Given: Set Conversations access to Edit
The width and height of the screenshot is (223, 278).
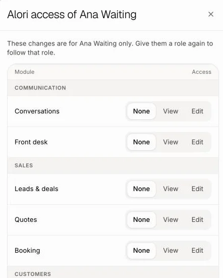Looking at the screenshot, I should [x=197, y=111].
